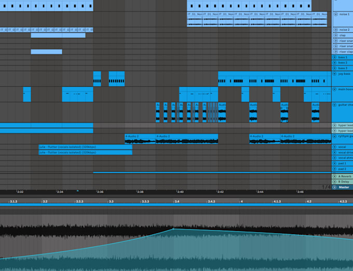
Task: Select the julie - flutter clip on vocal drive track
Action: click(x=85, y=153)
